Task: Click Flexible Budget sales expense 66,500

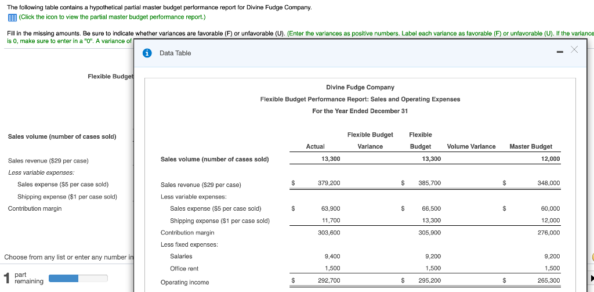Action: click(431, 208)
